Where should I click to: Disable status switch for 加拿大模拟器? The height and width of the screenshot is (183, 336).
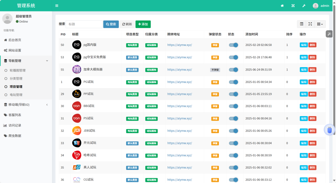point(234,70)
